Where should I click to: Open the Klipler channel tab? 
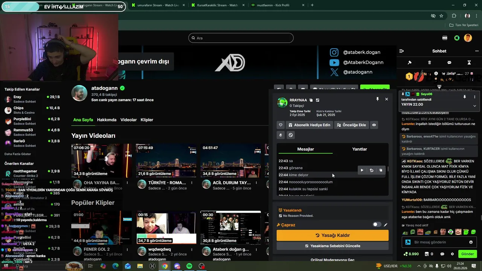(x=147, y=120)
